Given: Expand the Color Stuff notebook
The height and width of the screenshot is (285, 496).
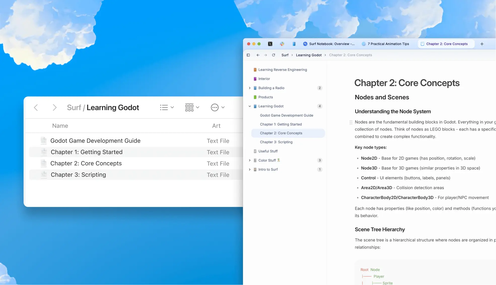Looking at the screenshot, I should coord(250,160).
